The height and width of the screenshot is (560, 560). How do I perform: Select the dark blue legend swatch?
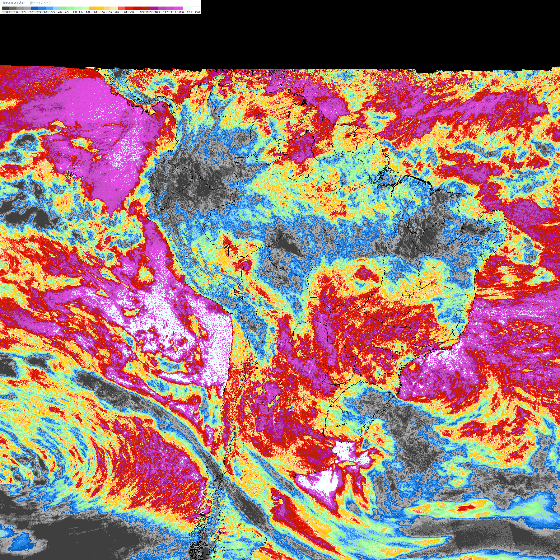click(x=35, y=8)
